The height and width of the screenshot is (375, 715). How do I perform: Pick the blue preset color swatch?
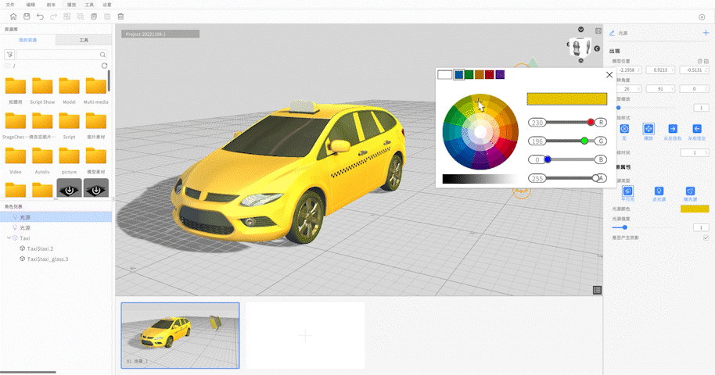458,75
